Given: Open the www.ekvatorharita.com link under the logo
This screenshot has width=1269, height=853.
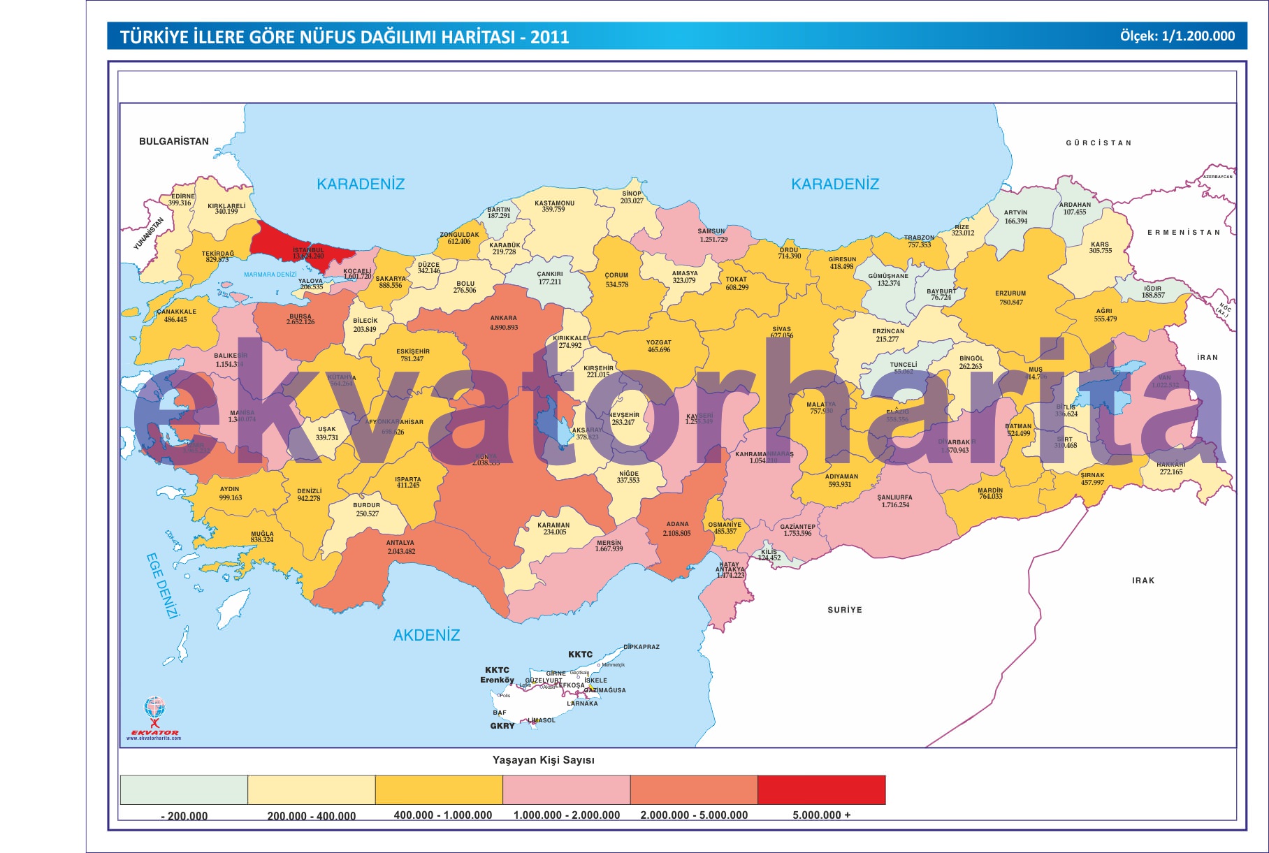Looking at the screenshot, I should (x=154, y=738).
